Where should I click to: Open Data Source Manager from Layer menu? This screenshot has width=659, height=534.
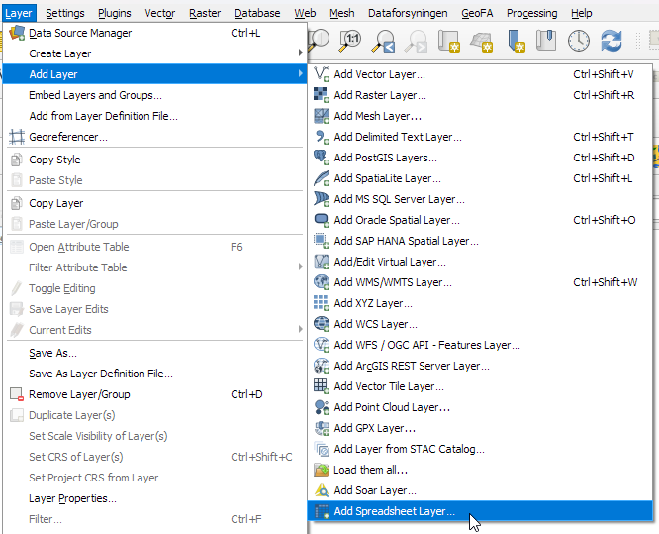pyautogui.click(x=80, y=33)
